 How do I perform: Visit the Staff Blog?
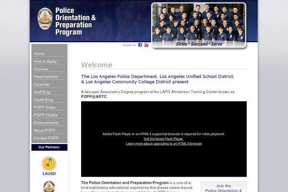click(42, 92)
